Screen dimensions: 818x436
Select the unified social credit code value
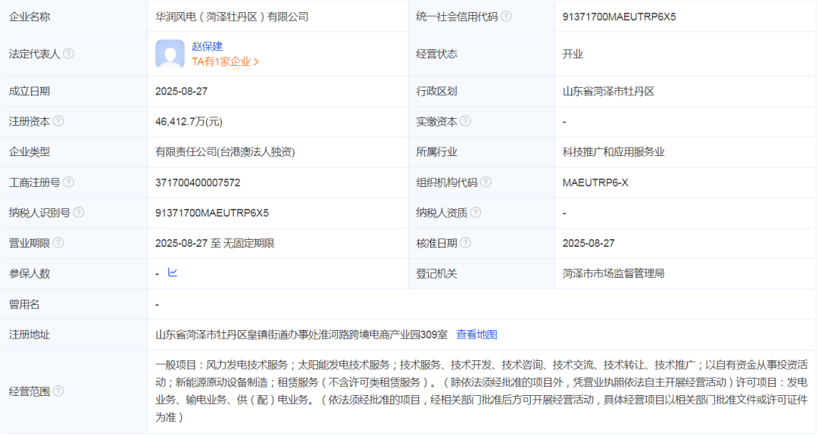pyautogui.click(x=620, y=17)
